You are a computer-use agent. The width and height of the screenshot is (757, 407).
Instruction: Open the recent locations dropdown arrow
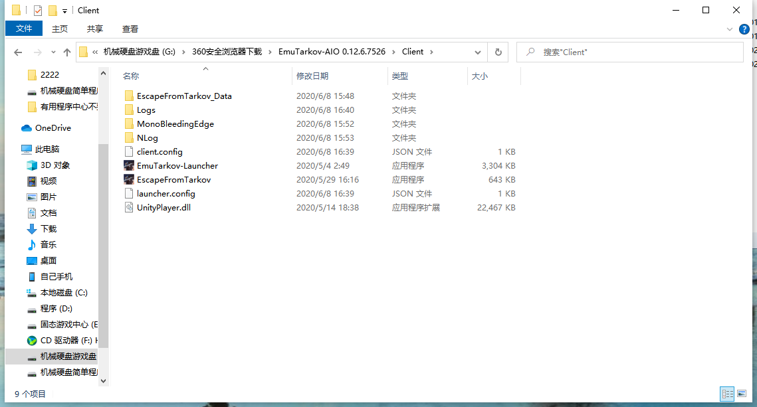pyautogui.click(x=53, y=52)
